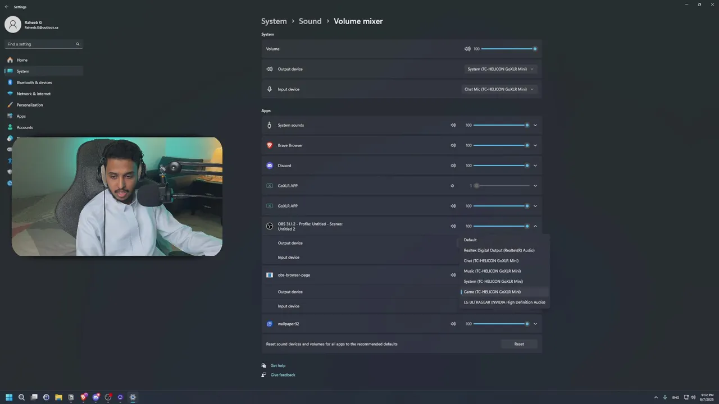This screenshot has height=404, width=719.
Task: Switch to Discord on the taskbar
Action: click(95, 397)
